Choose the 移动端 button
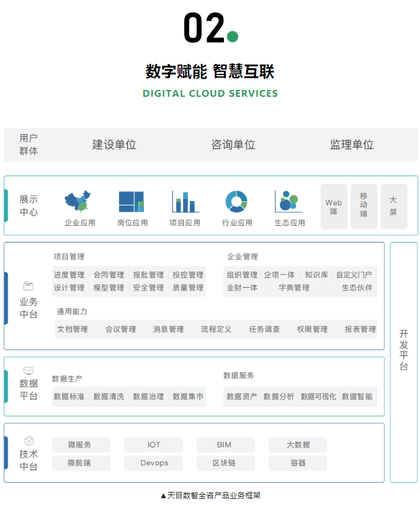This screenshot has height=505, width=420. [x=364, y=207]
